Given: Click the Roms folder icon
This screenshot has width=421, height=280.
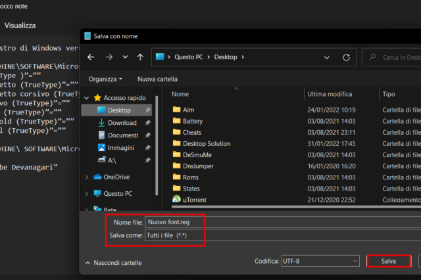Looking at the screenshot, I should [176, 177].
